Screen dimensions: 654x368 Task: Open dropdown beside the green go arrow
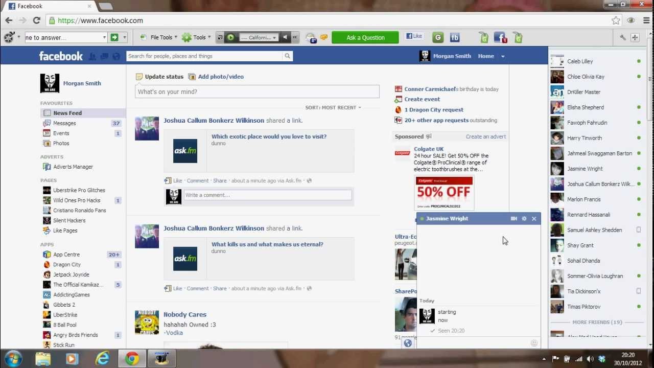coord(124,37)
